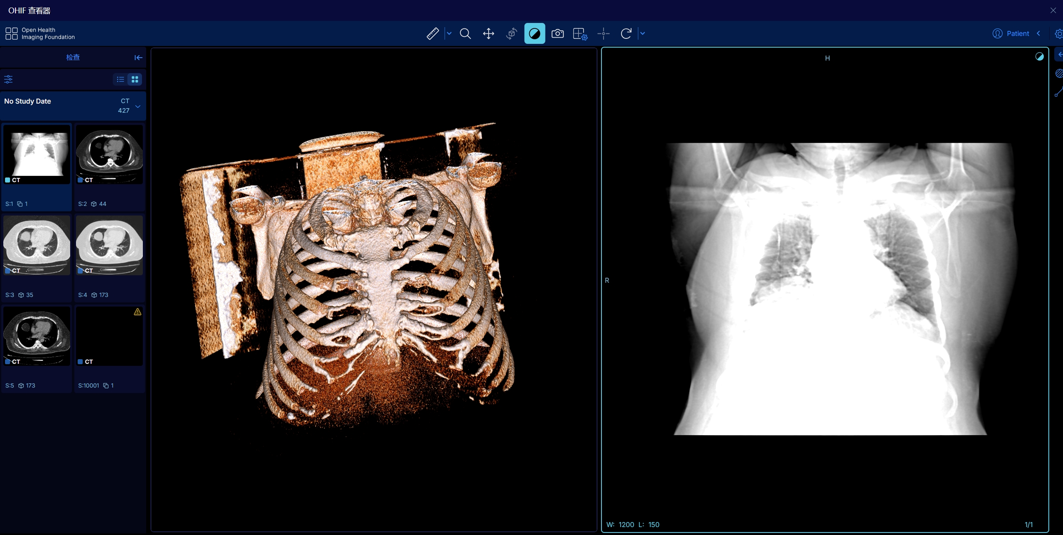Click the CT 427 modality count
Viewport: 1063px width, 535px height.
124,106
